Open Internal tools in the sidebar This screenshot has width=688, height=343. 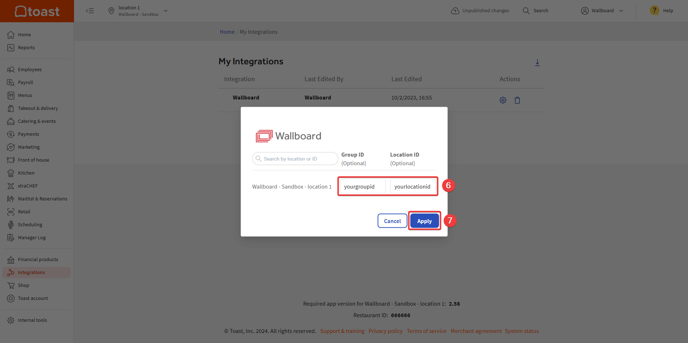point(36,320)
